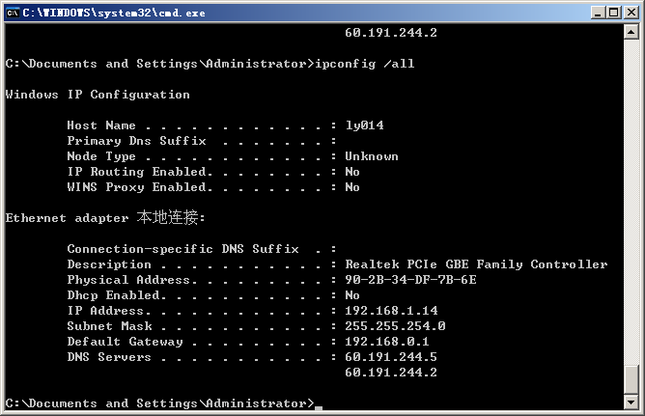
Task: Click the Node Type value Unknown
Action: [x=372, y=156]
